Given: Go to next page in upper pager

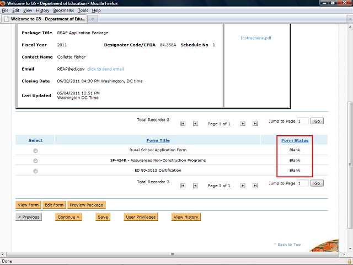Looking at the screenshot, I should coord(243,124).
